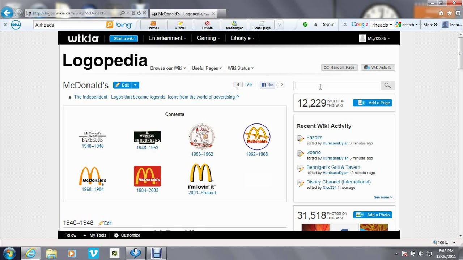Screen dimensions: 463x260
Task: Open Wiki Activity button
Action: tap(378, 68)
